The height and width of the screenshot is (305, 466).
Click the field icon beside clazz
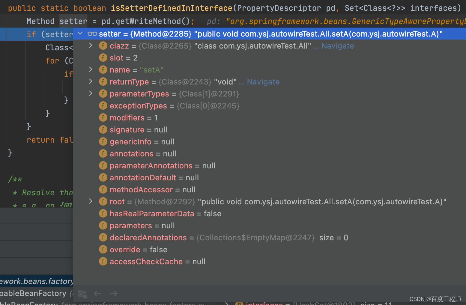tap(103, 46)
